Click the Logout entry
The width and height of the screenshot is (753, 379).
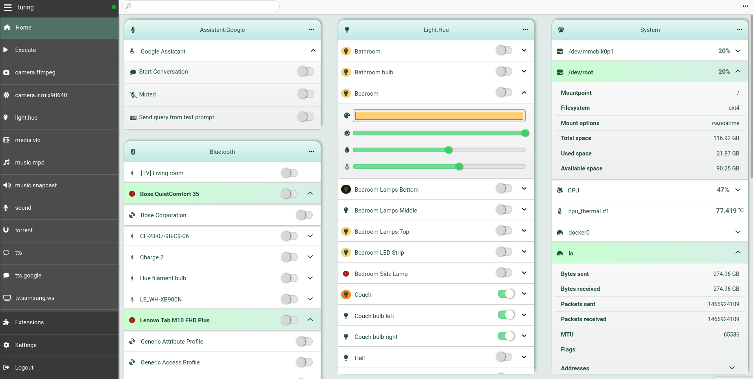(x=24, y=367)
